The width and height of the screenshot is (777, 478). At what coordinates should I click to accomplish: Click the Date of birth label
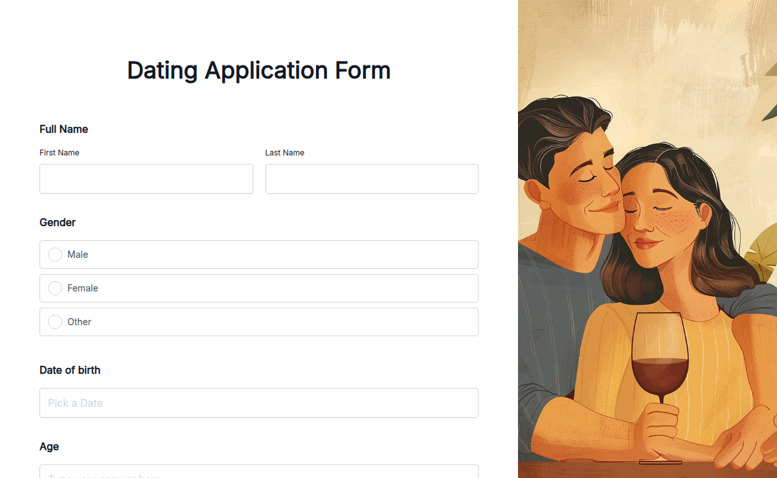pyautogui.click(x=70, y=370)
